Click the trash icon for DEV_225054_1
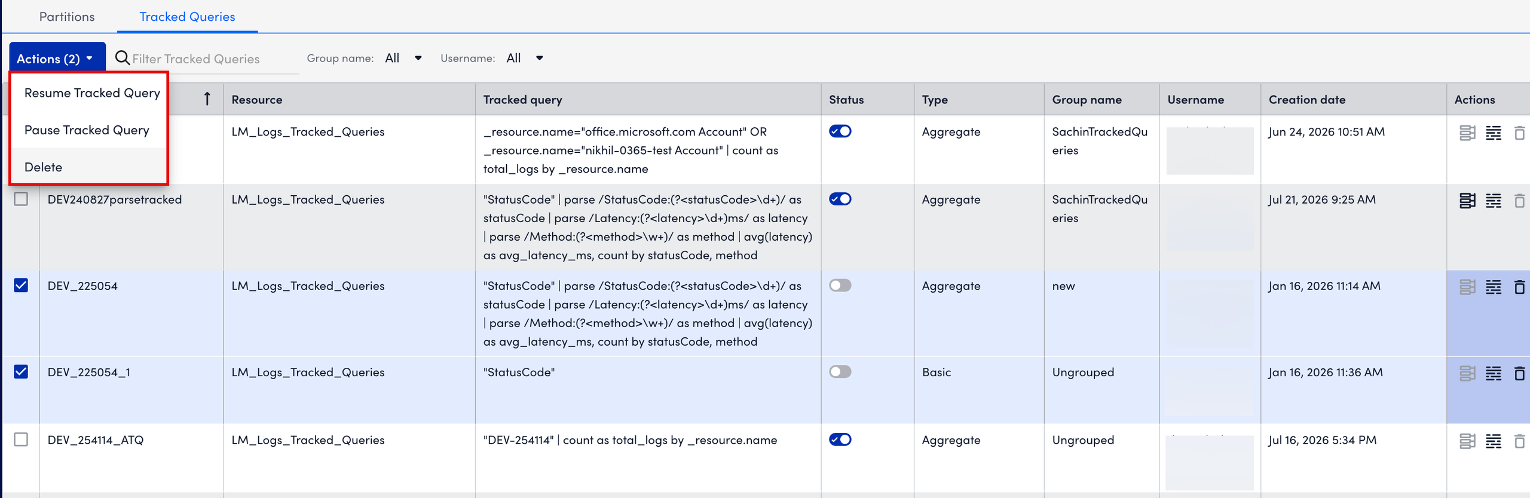The height and width of the screenshot is (498, 1530). click(1519, 373)
